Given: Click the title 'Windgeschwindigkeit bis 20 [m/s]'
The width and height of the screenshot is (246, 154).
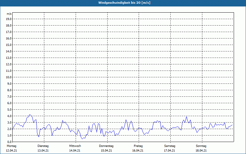Looking at the screenshot, I should click(124, 3).
